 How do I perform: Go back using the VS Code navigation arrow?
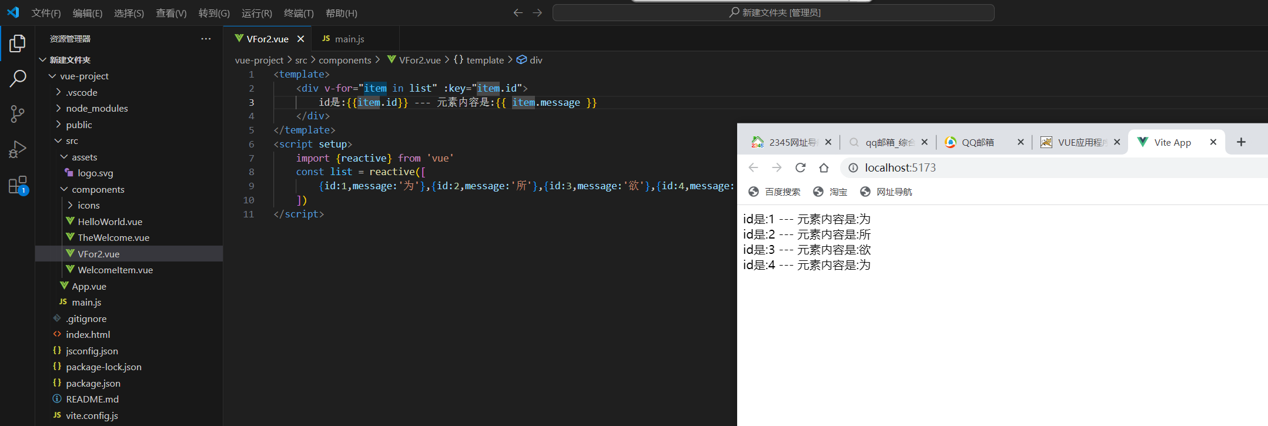pos(518,12)
